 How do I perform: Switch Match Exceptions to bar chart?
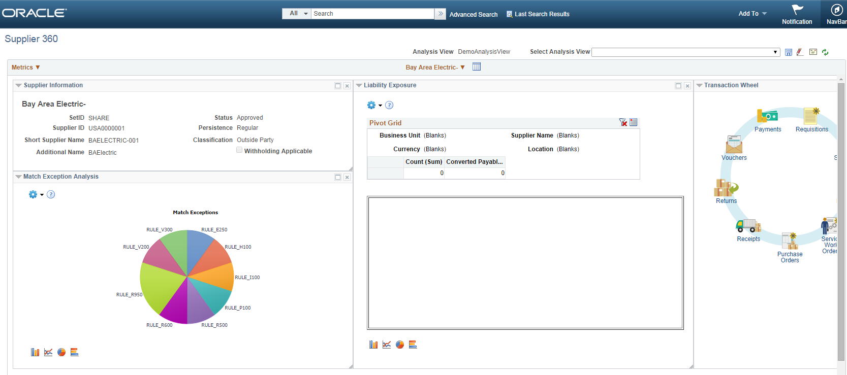[x=35, y=352]
